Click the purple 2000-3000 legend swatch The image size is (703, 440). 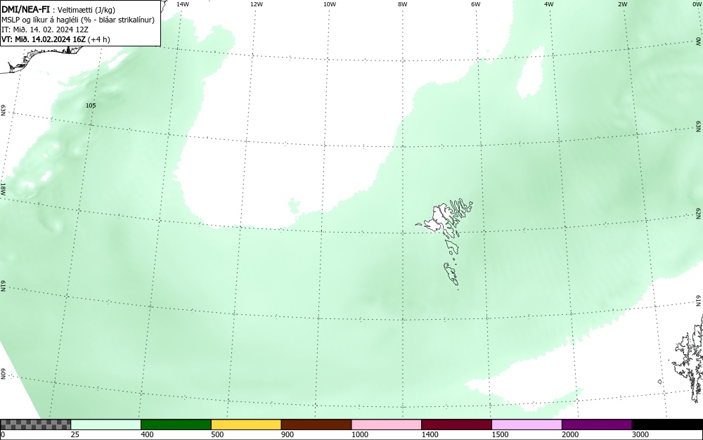click(x=597, y=425)
